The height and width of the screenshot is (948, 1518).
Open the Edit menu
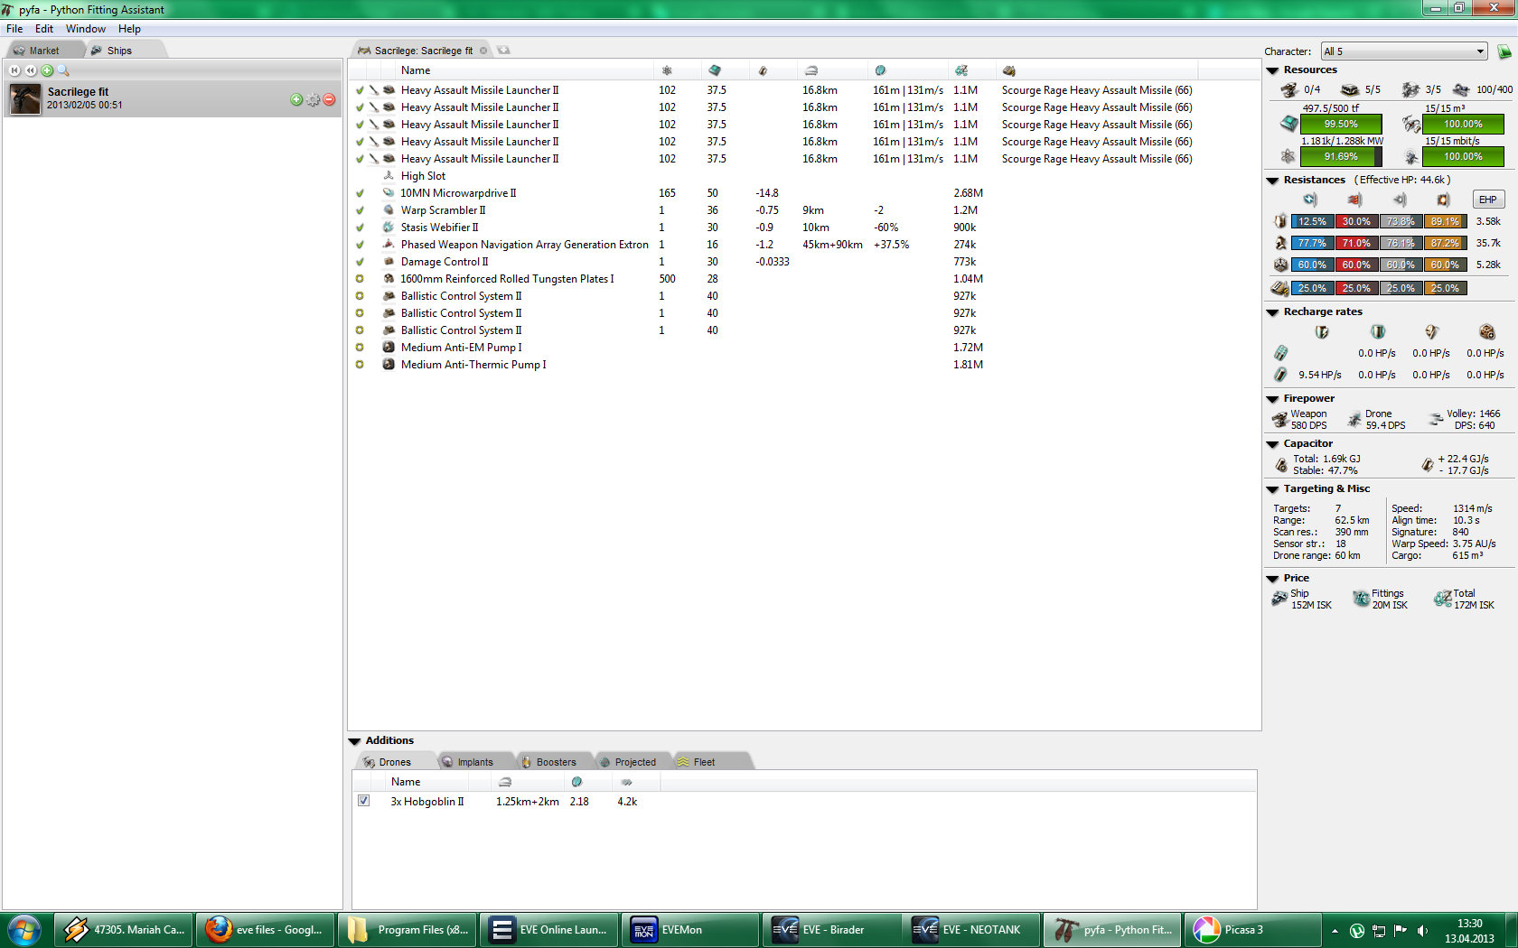(x=44, y=29)
